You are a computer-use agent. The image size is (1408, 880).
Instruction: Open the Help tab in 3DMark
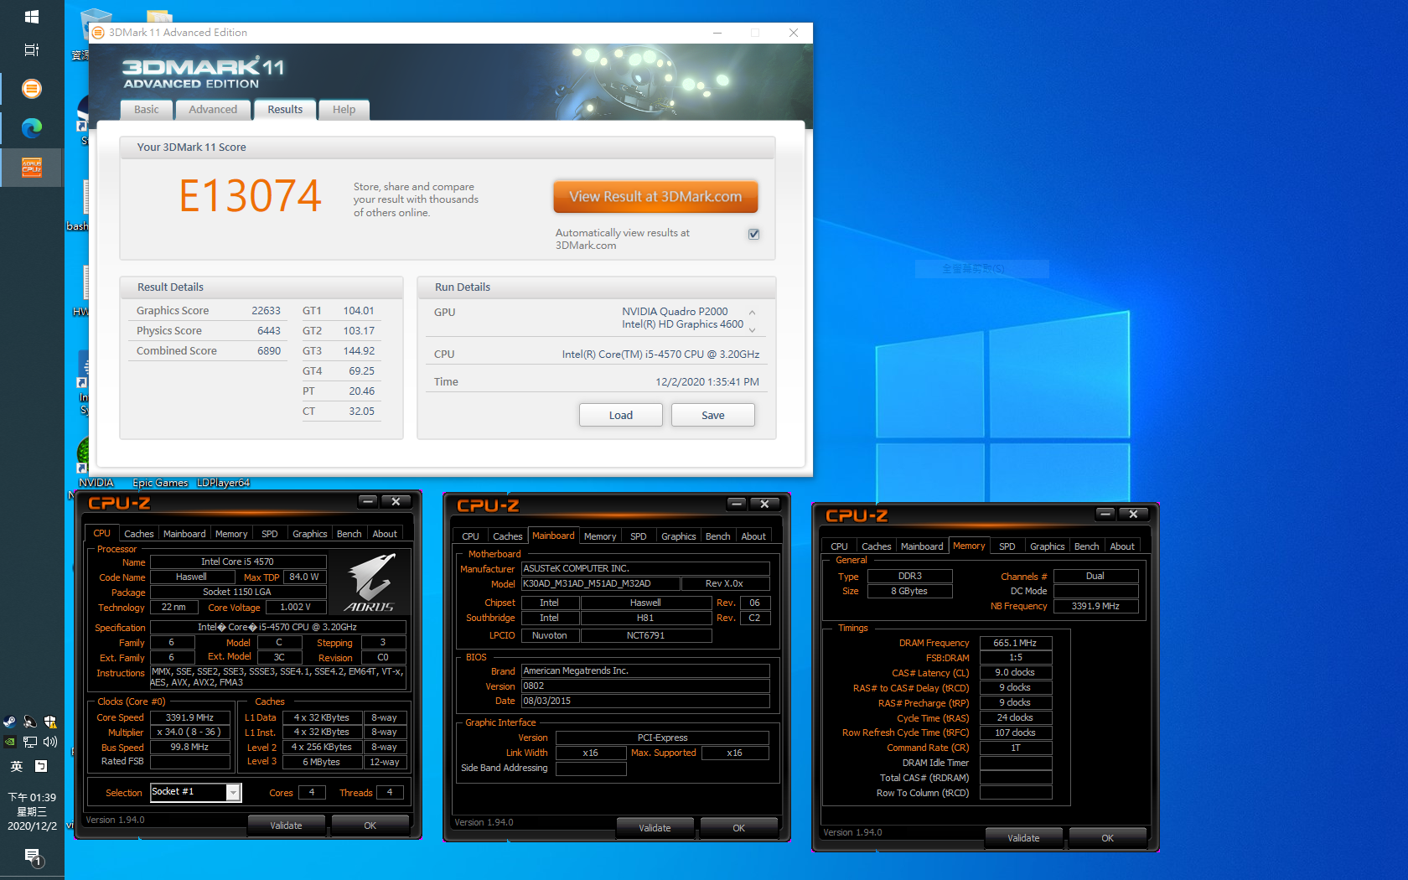point(344,110)
